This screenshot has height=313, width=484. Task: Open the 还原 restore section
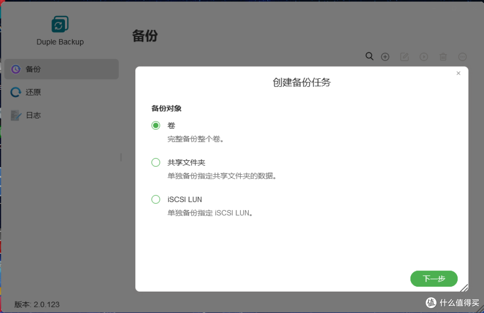pos(61,92)
